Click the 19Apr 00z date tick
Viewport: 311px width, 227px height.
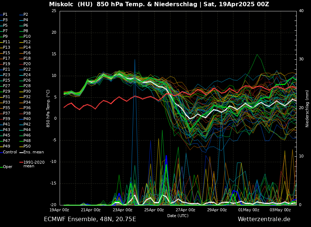click(x=59, y=210)
